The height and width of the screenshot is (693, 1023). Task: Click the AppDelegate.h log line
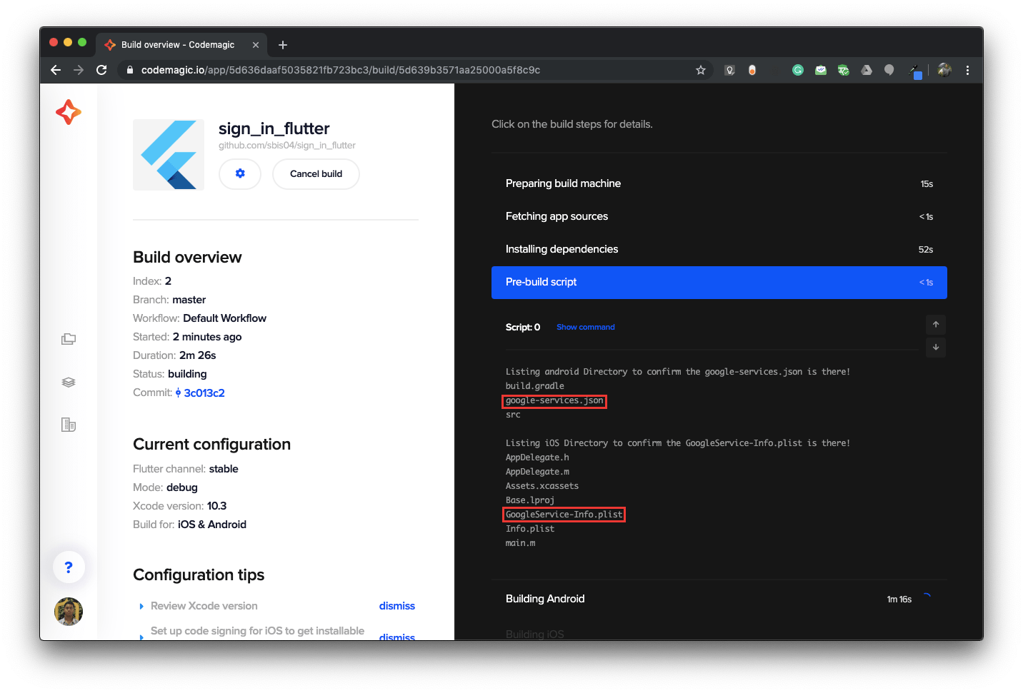click(537, 457)
